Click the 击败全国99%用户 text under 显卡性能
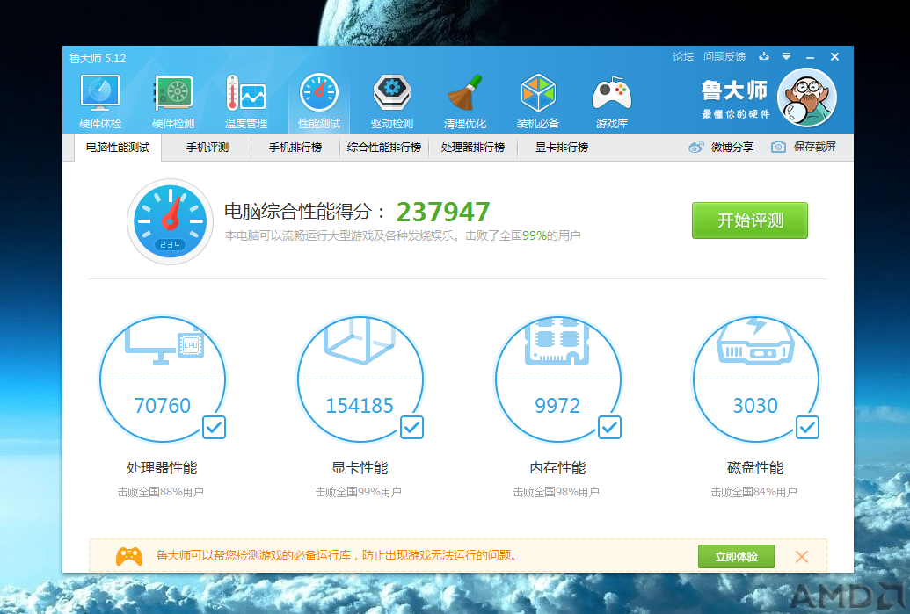The width and height of the screenshot is (910, 614). point(358,492)
